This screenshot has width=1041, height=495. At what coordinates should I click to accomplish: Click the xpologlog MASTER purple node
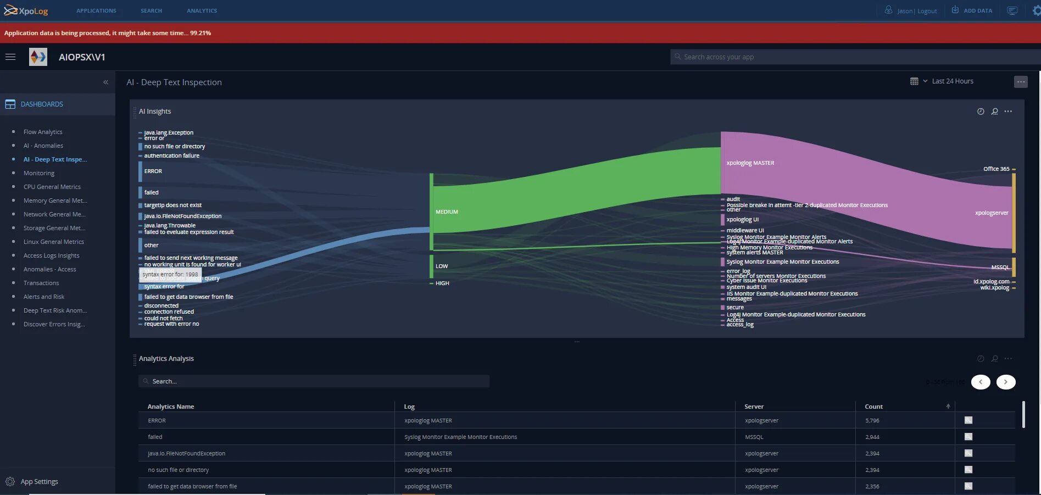coord(722,163)
